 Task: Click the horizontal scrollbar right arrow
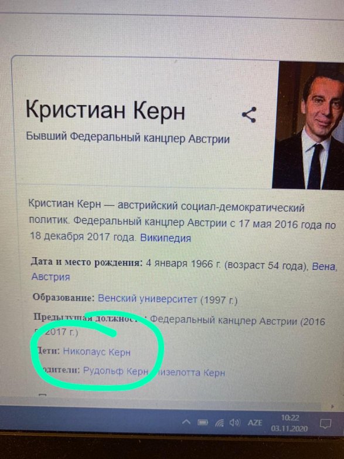coord(333,406)
